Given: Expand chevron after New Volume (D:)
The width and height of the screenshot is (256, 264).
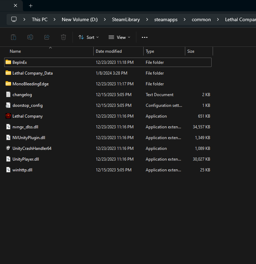Looking at the screenshot, I should pyautogui.click(x=105, y=19).
